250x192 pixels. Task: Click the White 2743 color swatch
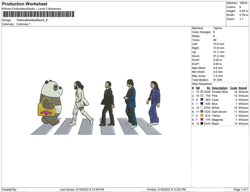tap(202, 108)
